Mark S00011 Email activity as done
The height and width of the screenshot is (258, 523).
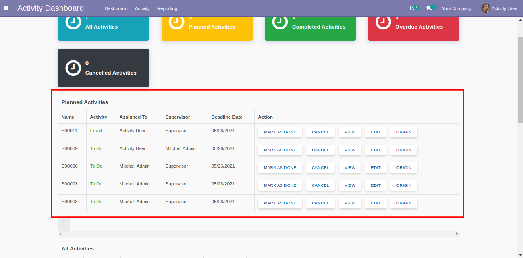(x=280, y=132)
